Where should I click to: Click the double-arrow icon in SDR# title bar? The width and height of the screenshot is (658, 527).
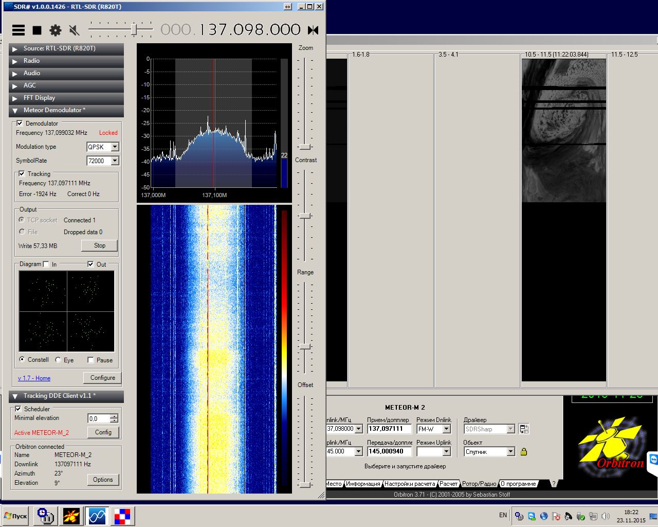(288, 7)
